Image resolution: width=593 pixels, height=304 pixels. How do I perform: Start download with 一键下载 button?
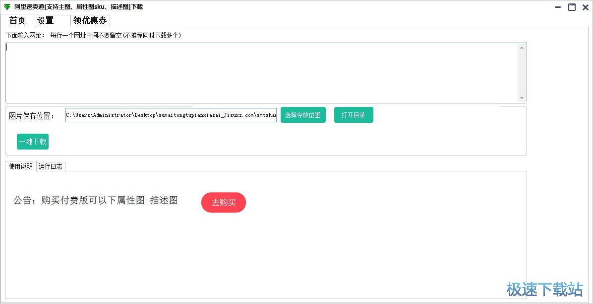(33, 142)
